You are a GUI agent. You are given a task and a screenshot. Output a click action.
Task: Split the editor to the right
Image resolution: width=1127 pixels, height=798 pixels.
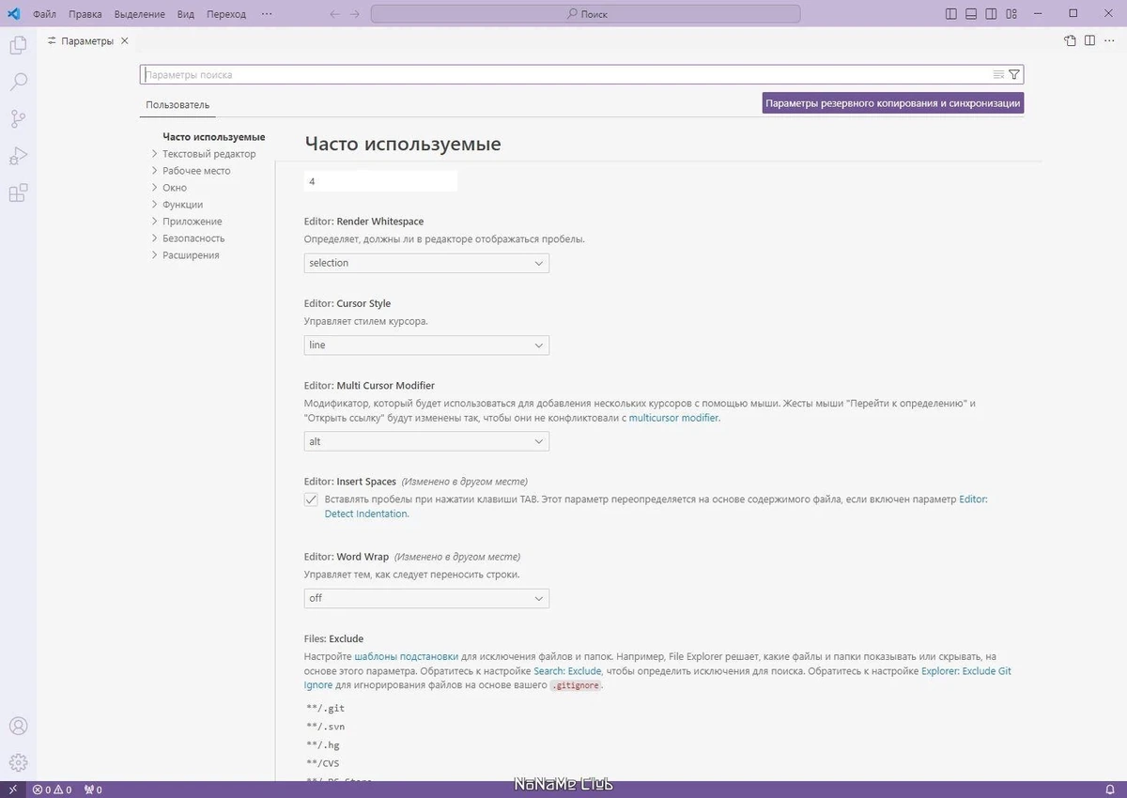pyautogui.click(x=1089, y=41)
